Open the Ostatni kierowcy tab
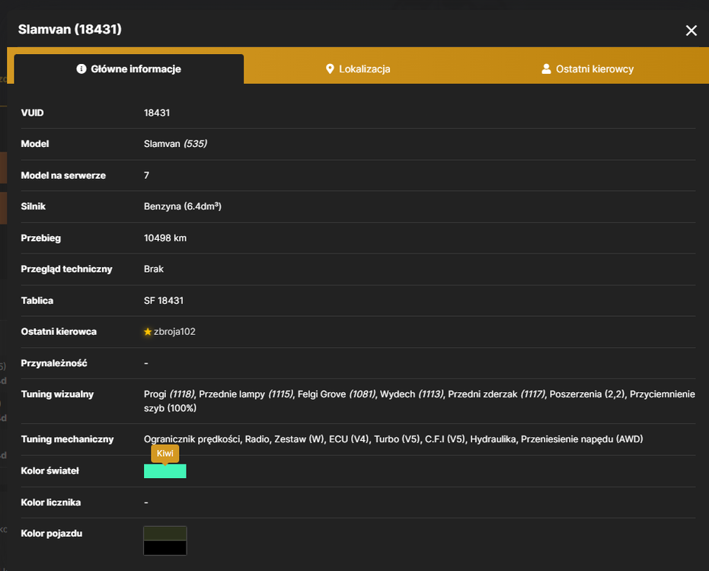This screenshot has width=709, height=571. click(x=588, y=69)
